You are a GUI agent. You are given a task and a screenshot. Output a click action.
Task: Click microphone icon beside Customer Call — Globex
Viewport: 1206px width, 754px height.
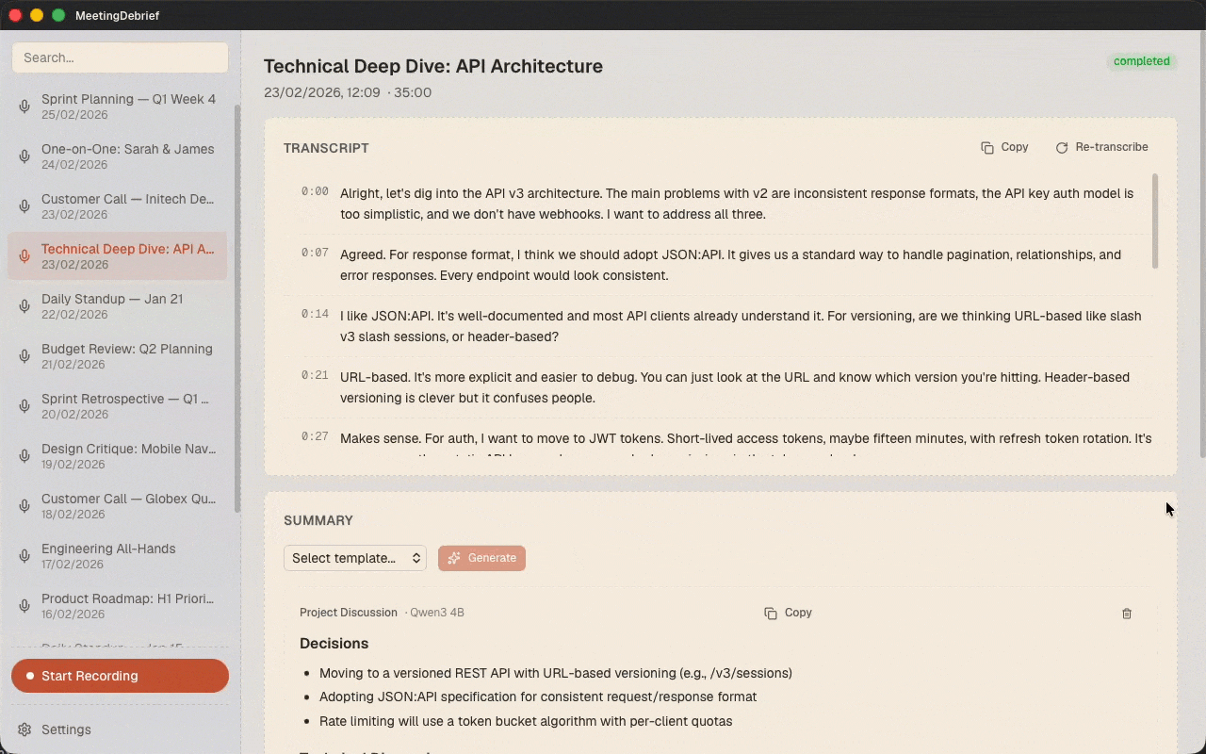click(24, 506)
